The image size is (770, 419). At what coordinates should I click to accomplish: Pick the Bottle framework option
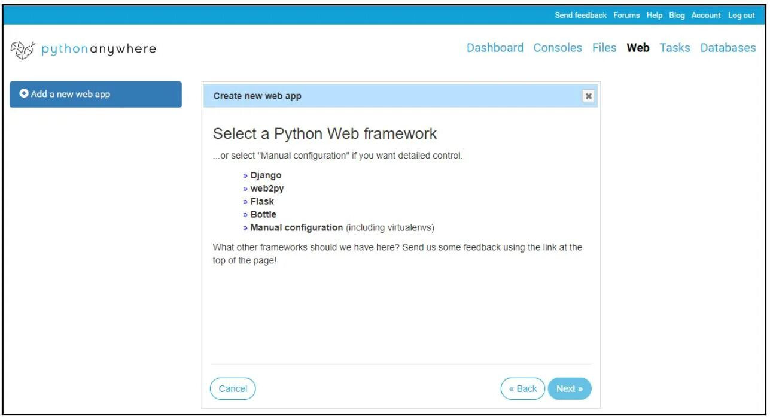coord(263,215)
